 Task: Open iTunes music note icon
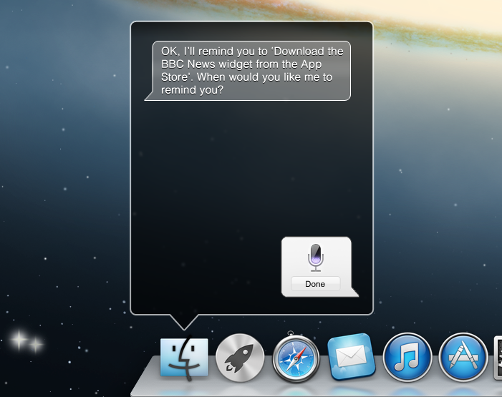pos(407,357)
